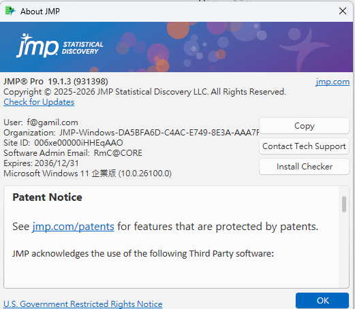Follow the jmp.com/patents link
The height and width of the screenshot is (309, 355).
73,227
